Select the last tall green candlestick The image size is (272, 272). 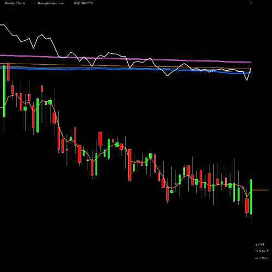pos(251,196)
